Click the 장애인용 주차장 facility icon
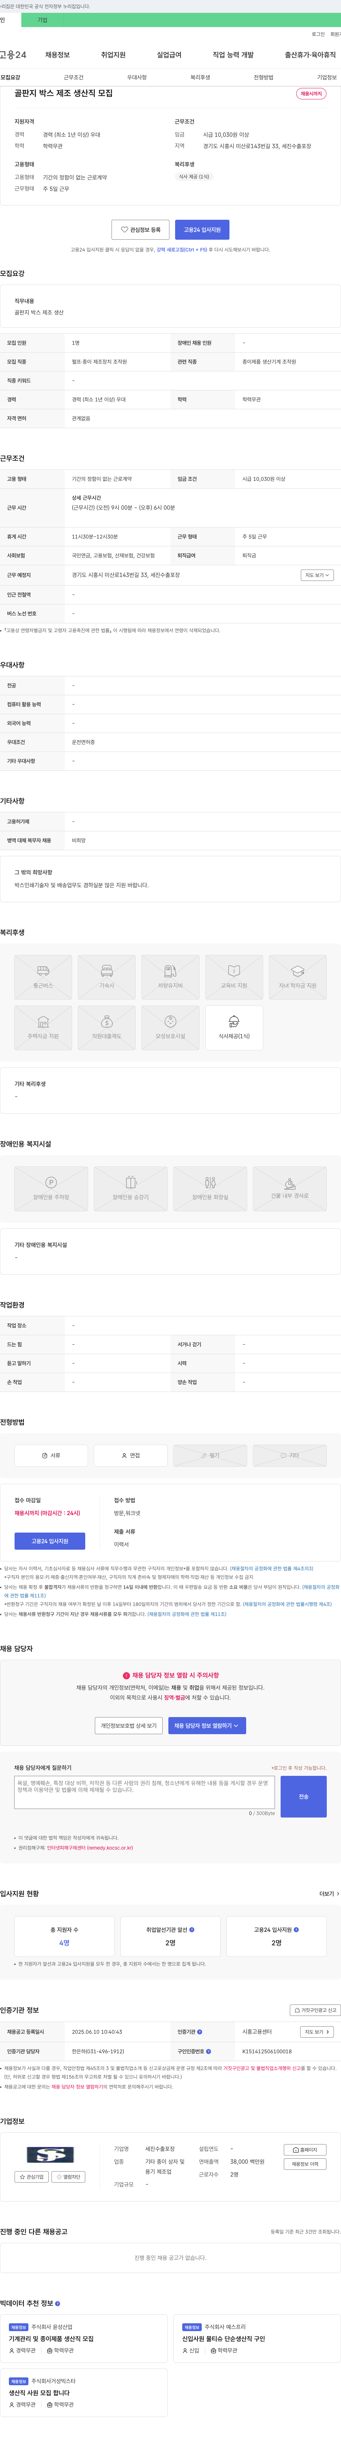Viewport: 341px width, 2449px height. (x=51, y=1189)
